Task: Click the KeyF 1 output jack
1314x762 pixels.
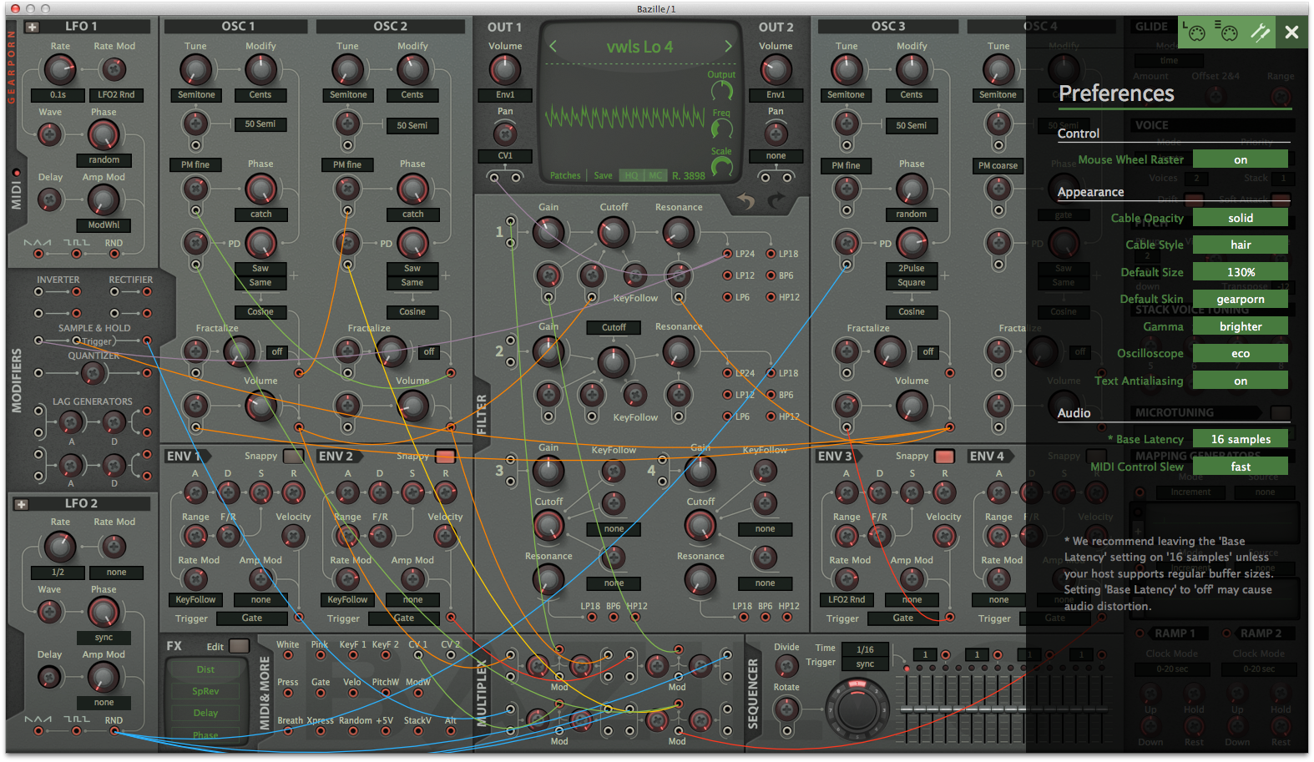Action: (352, 656)
